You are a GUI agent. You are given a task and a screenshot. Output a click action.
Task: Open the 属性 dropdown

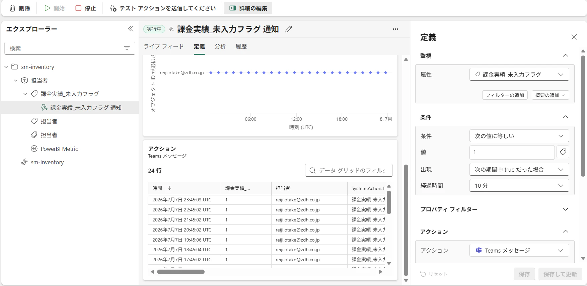(x=519, y=75)
